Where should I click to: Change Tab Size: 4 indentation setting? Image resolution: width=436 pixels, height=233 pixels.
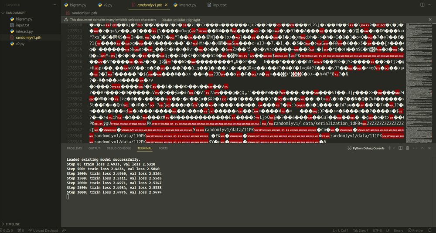[x=361, y=230]
